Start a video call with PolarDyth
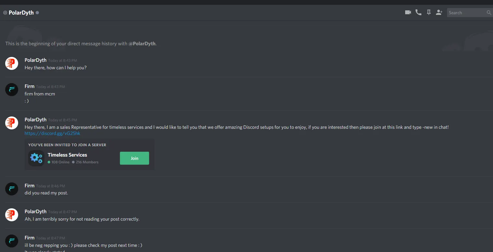 (x=408, y=13)
